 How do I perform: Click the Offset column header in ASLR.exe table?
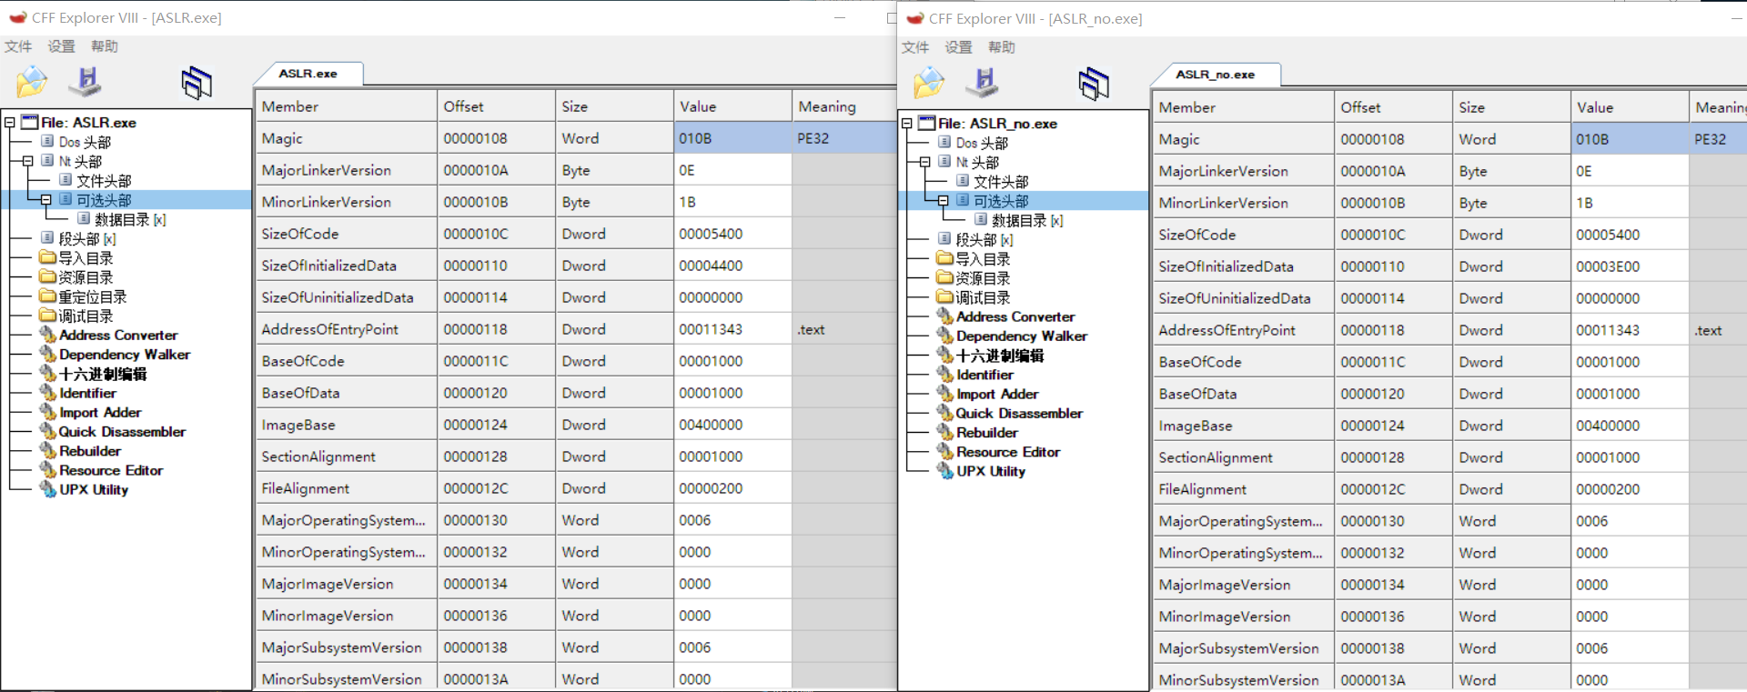click(x=496, y=106)
